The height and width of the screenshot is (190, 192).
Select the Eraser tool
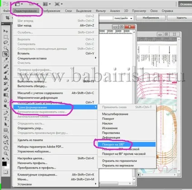(x=6, y=89)
